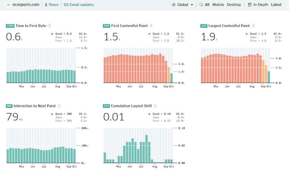
Task: Click the last green bar in LCP chart
Action: coord(269,77)
